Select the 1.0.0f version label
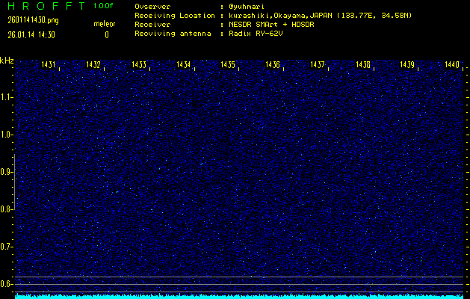The height and width of the screenshot is (299, 470). coord(103,6)
